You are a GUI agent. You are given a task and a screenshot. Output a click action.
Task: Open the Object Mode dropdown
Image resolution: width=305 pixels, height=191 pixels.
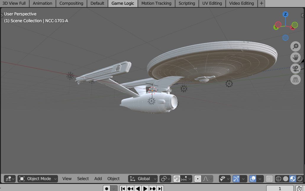[x=38, y=179]
